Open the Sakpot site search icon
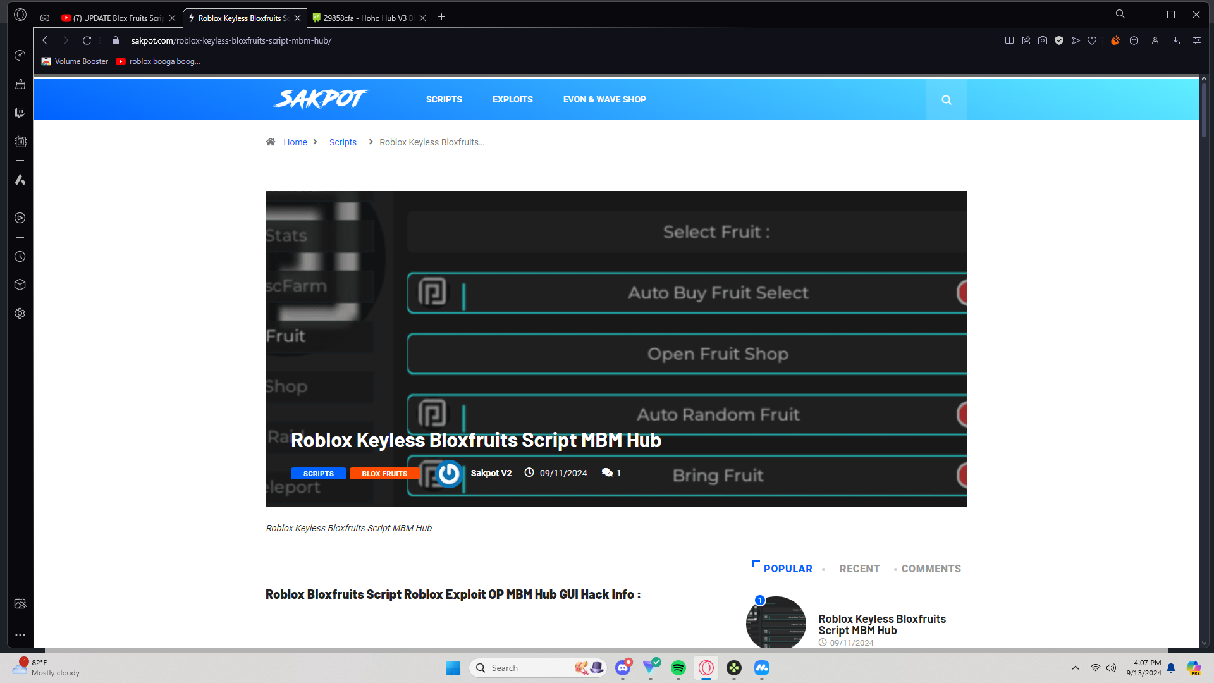 pos(947,99)
